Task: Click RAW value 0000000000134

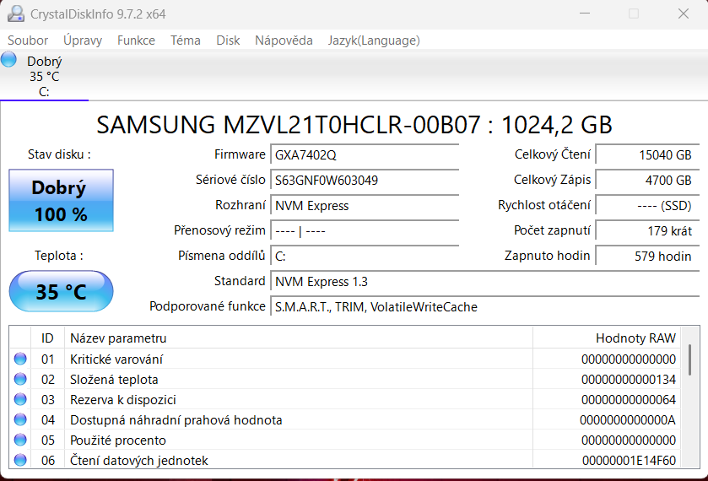Action: 629,380
